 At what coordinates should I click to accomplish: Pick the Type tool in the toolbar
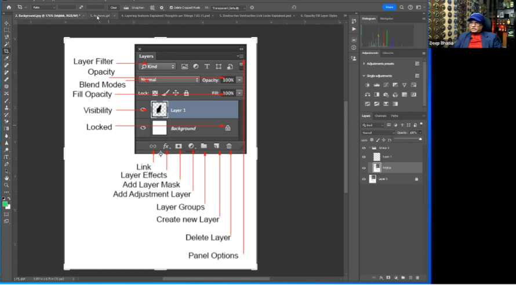(x=6, y=157)
